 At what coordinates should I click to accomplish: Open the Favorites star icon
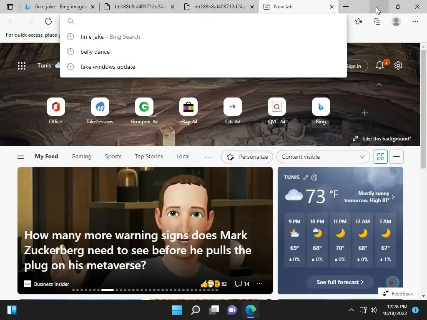[x=359, y=21]
